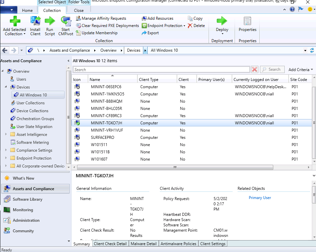
Task: Click the feedback smiley icon
Action: 310,9
